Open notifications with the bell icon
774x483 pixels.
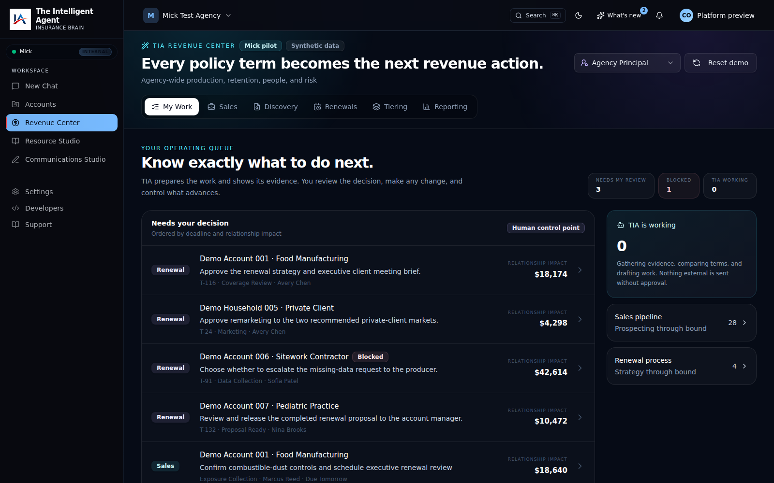pyautogui.click(x=659, y=15)
